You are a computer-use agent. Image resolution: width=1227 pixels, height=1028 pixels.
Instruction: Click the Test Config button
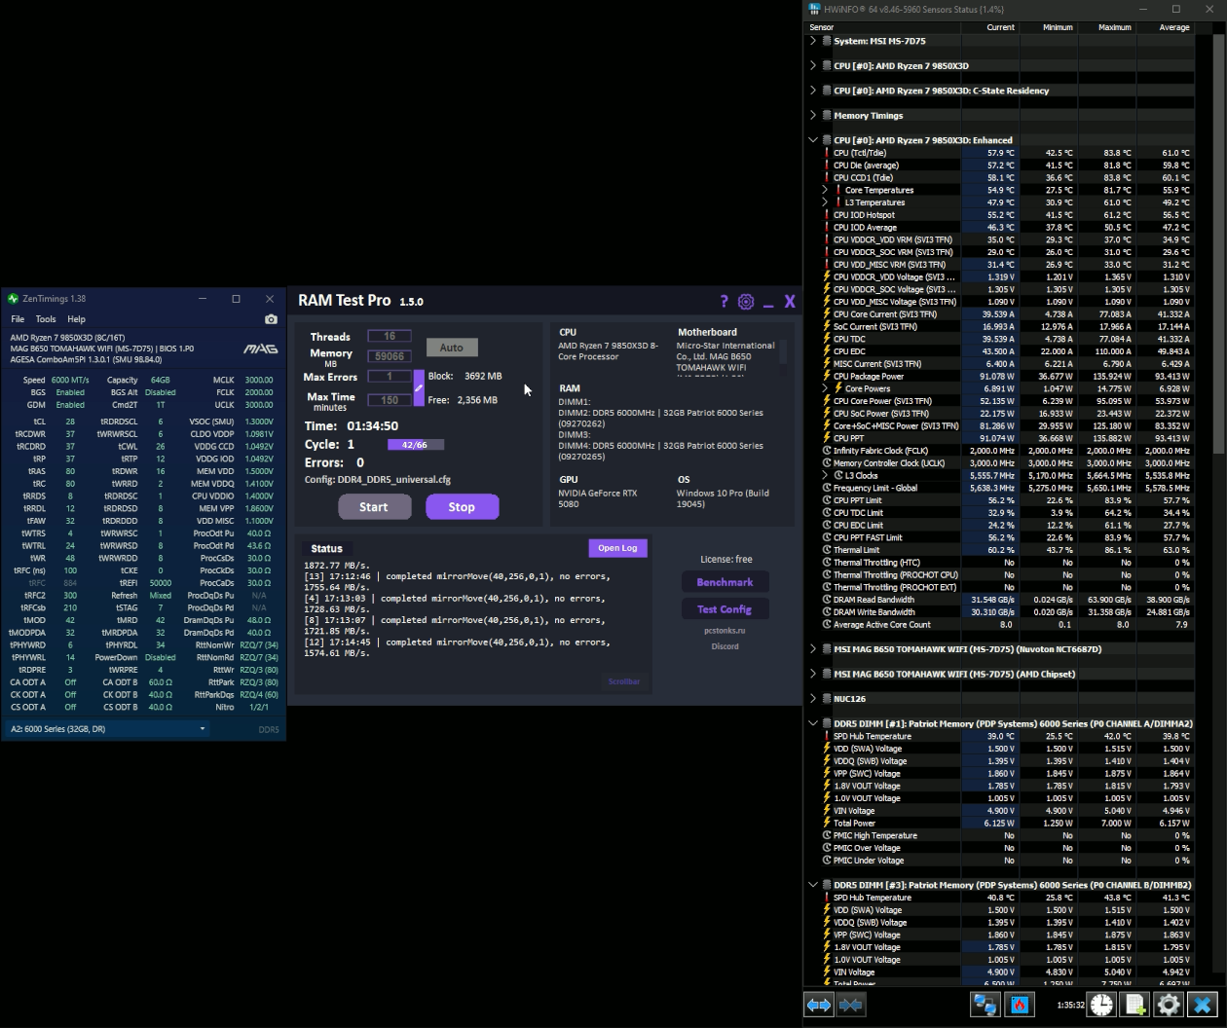point(725,609)
